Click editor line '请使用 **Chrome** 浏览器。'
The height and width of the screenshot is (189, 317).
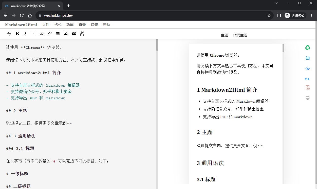click(34, 48)
